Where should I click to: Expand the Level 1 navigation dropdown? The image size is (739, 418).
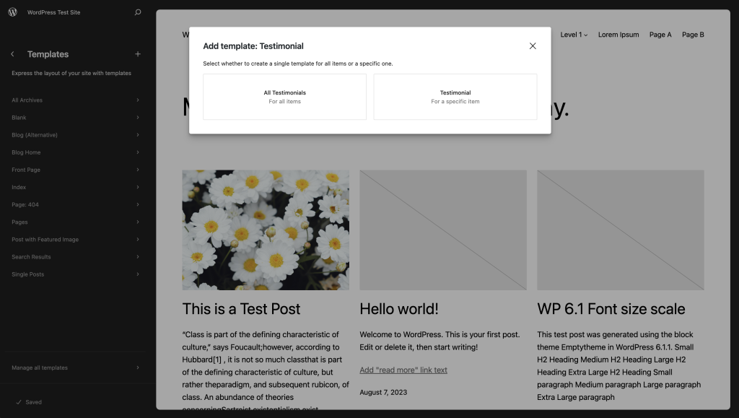click(x=574, y=35)
